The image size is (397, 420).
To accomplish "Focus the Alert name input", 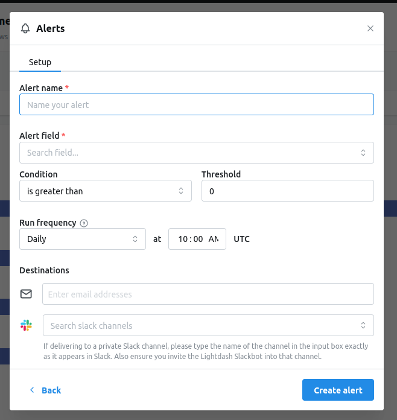I will click(196, 104).
